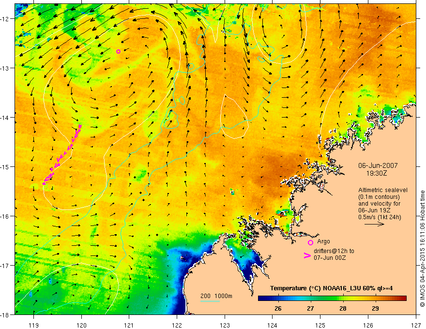This screenshot has width=426, height=329.
Task: Click the longitude label 122
Action: point(177,325)
